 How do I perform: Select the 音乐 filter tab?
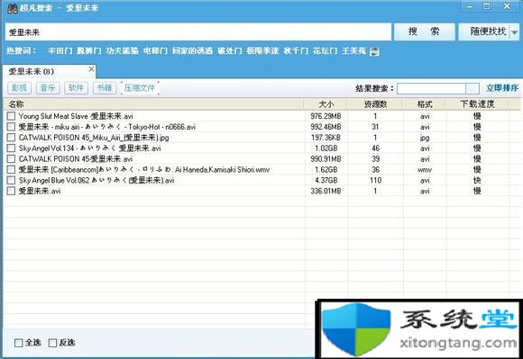48,88
